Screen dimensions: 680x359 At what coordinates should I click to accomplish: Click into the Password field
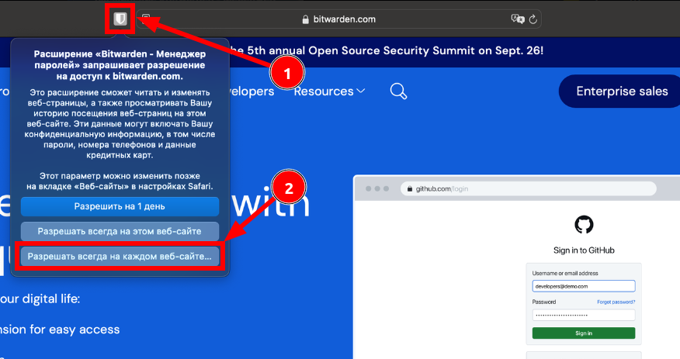tap(584, 315)
